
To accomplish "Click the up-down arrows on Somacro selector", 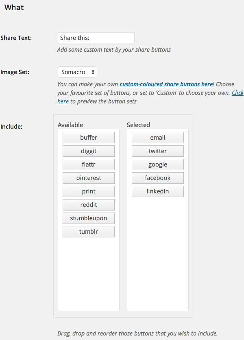I will point(93,72).
